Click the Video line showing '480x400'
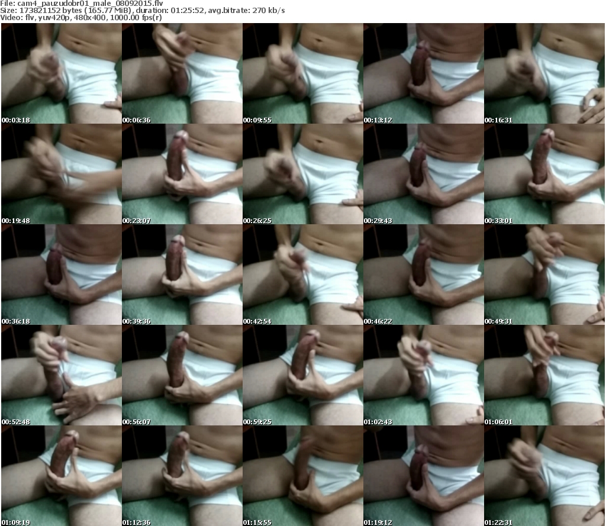This screenshot has height=526, width=606. [x=80, y=17]
